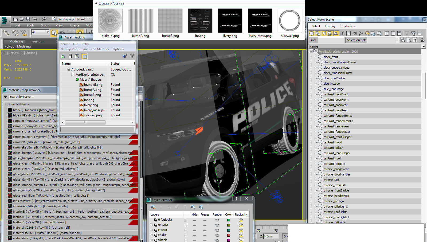Image resolution: width=427 pixels, height=242 pixels.
Task: Open the All selection filter dropdown
Action: [x=41, y=32]
